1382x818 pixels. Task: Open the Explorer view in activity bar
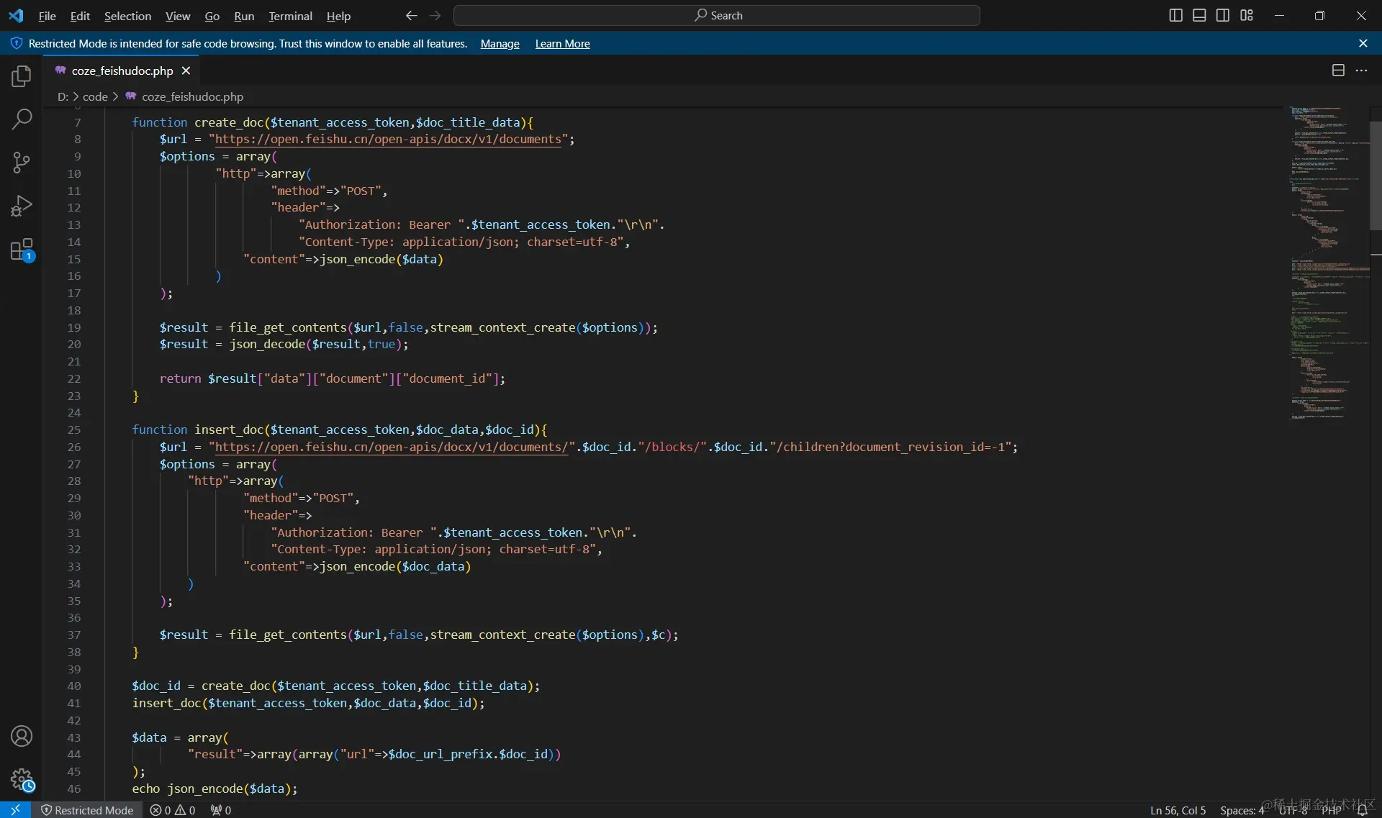22,76
